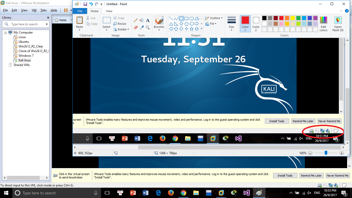Open the Resize dialog in Image group
This screenshot has height=198, width=352.
click(x=120, y=24)
